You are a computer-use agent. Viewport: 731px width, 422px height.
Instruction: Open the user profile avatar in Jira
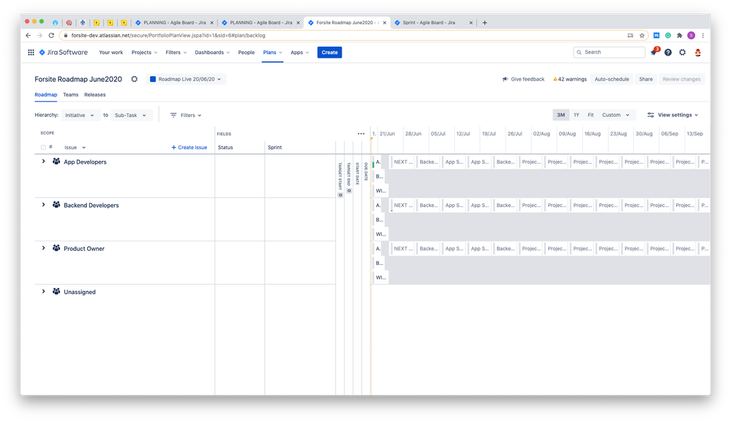click(x=698, y=53)
